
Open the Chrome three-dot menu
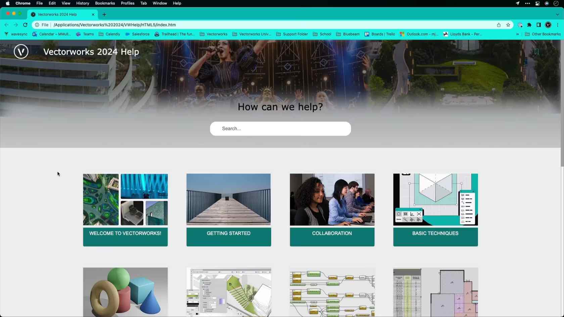(558, 25)
